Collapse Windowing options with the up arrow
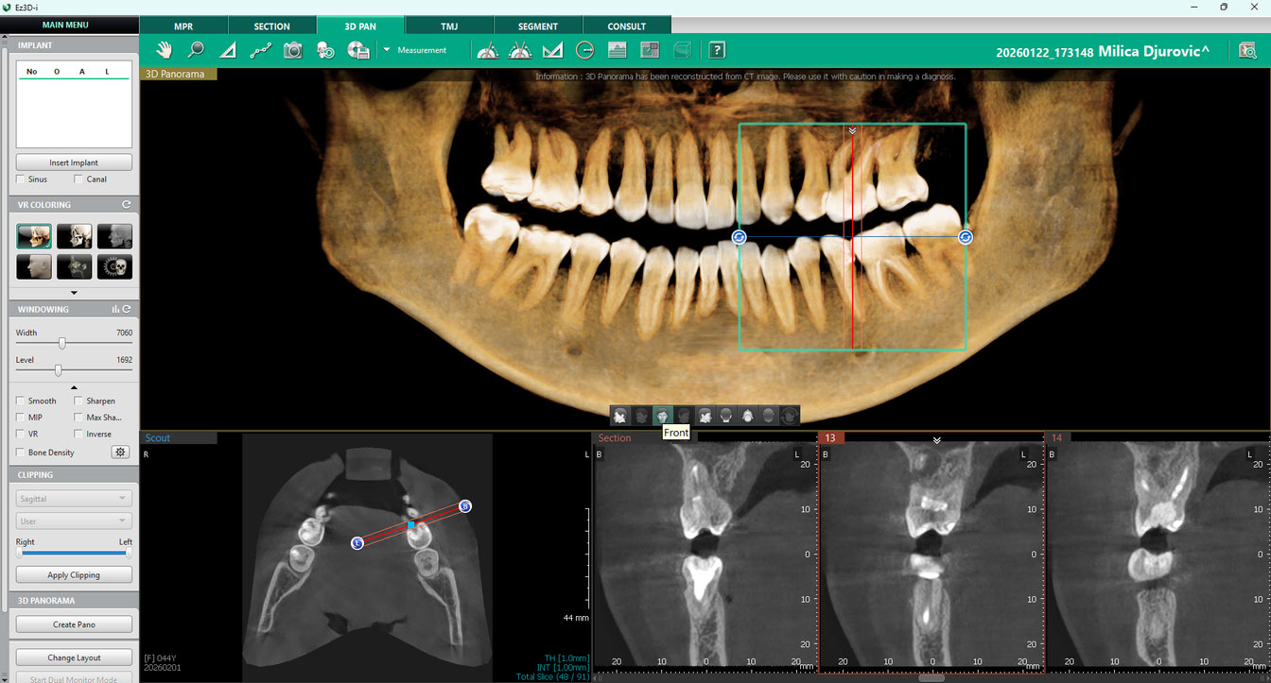This screenshot has height=683, width=1271. pos(74,387)
